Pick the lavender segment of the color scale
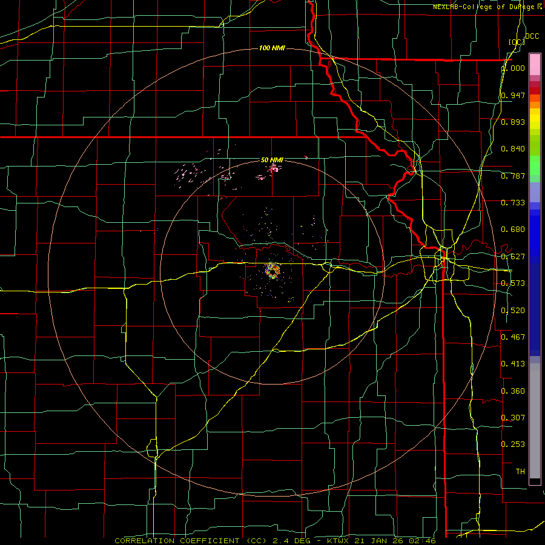Image resolution: width=545 pixels, height=545 pixels. [535, 192]
